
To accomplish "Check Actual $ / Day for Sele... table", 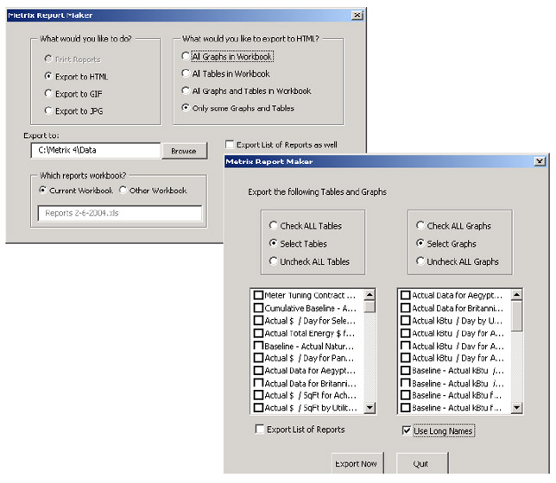I will point(259,321).
